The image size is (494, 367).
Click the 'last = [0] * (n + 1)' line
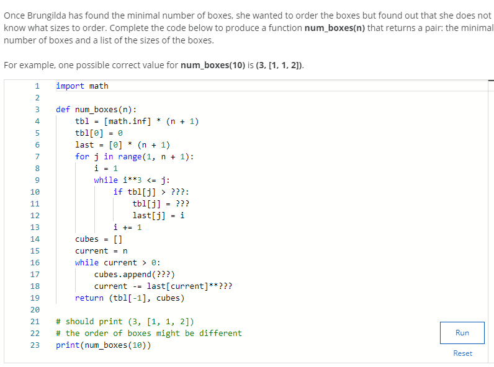[x=122, y=145]
